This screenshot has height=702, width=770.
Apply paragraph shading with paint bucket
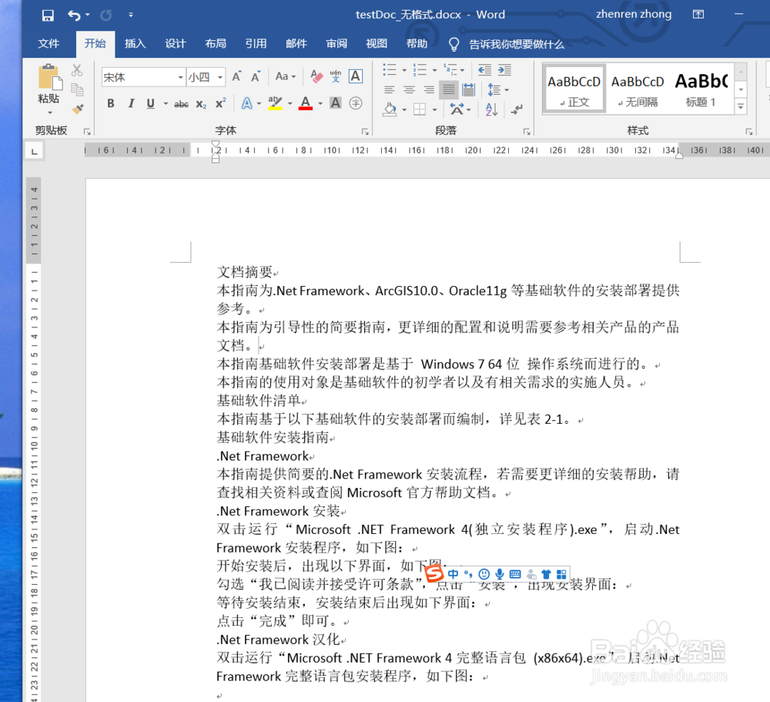point(390,109)
